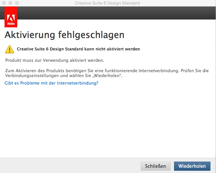The width and height of the screenshot is (216, 173).
Task: Click the window zoom button
Action: 17,3
